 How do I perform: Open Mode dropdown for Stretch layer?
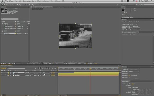pyautogui.click(x=28, y=72)
